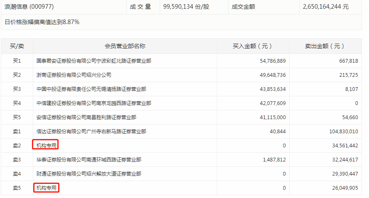Click the 卖出金额（元） column header

click(x=325, y=46)
